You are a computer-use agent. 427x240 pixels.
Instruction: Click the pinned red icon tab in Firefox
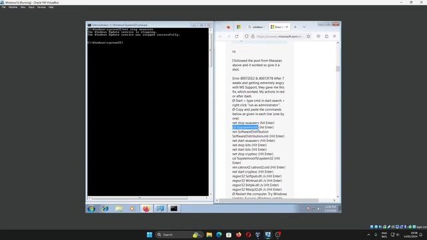(x=228, y=27)
